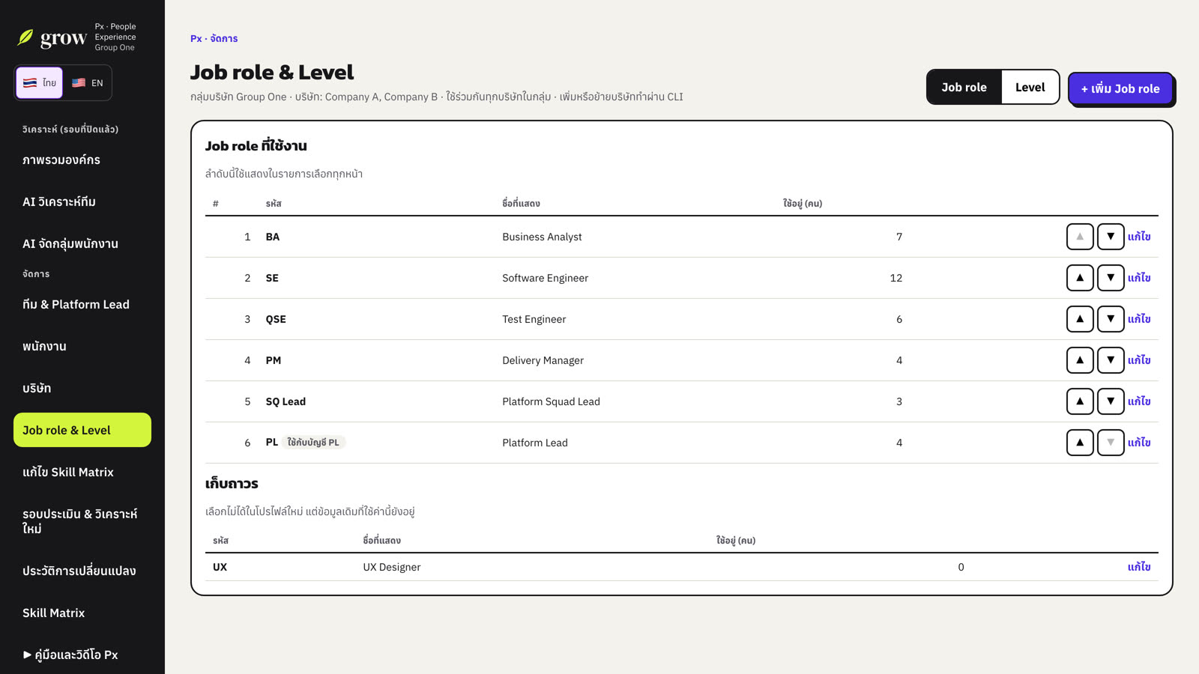The image size is (1199, 674).
Task: Open ประวัติการเปลี่ยนแปลง page
Action: [x=82, y=571]
